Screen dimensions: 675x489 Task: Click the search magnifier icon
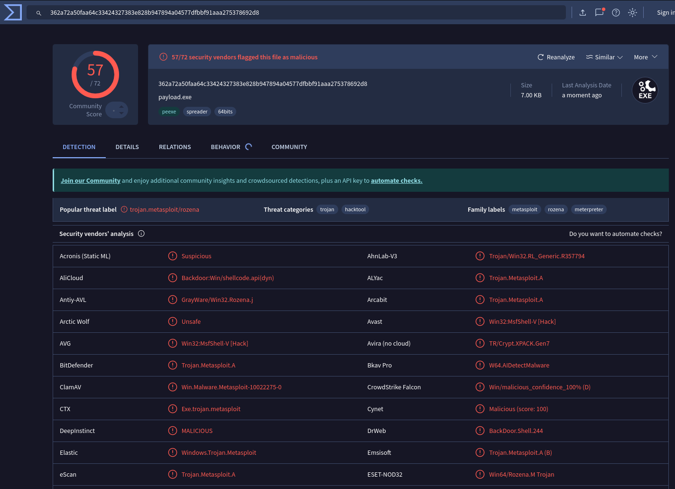39,13
